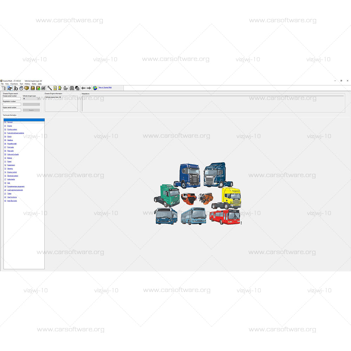Select the highlighted chassis info toolbar icon
The width and height of the screenshot is (351, 351).
(x=9, y=88)
